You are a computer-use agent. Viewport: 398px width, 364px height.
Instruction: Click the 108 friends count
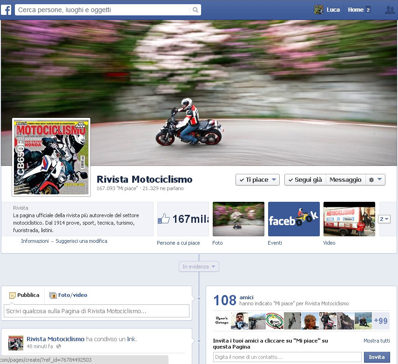[x=225, y=300]
